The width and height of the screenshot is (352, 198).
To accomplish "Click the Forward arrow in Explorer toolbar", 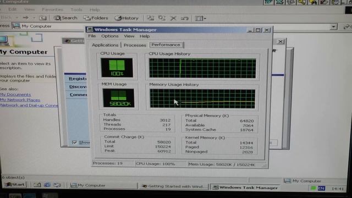I will (x=26, y=18).
